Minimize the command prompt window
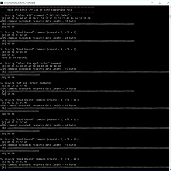This screenshot has height=171, width=171. pyautogui.click(x=152, y=3)
